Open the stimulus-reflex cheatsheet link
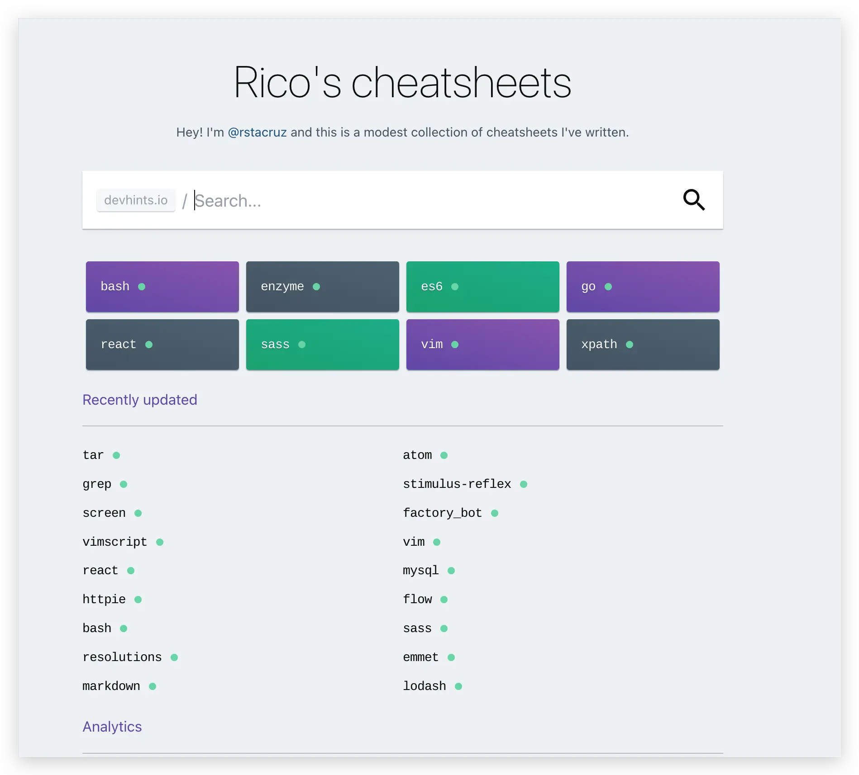Screen dimensions: 859x775 (x=457, y=484)
